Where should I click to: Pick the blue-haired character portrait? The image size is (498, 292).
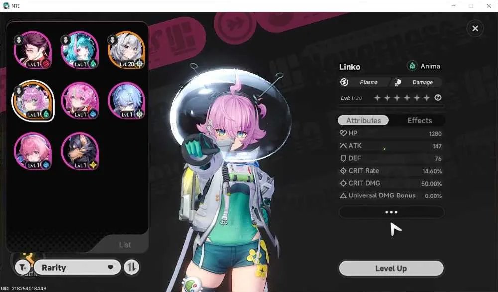126,100
